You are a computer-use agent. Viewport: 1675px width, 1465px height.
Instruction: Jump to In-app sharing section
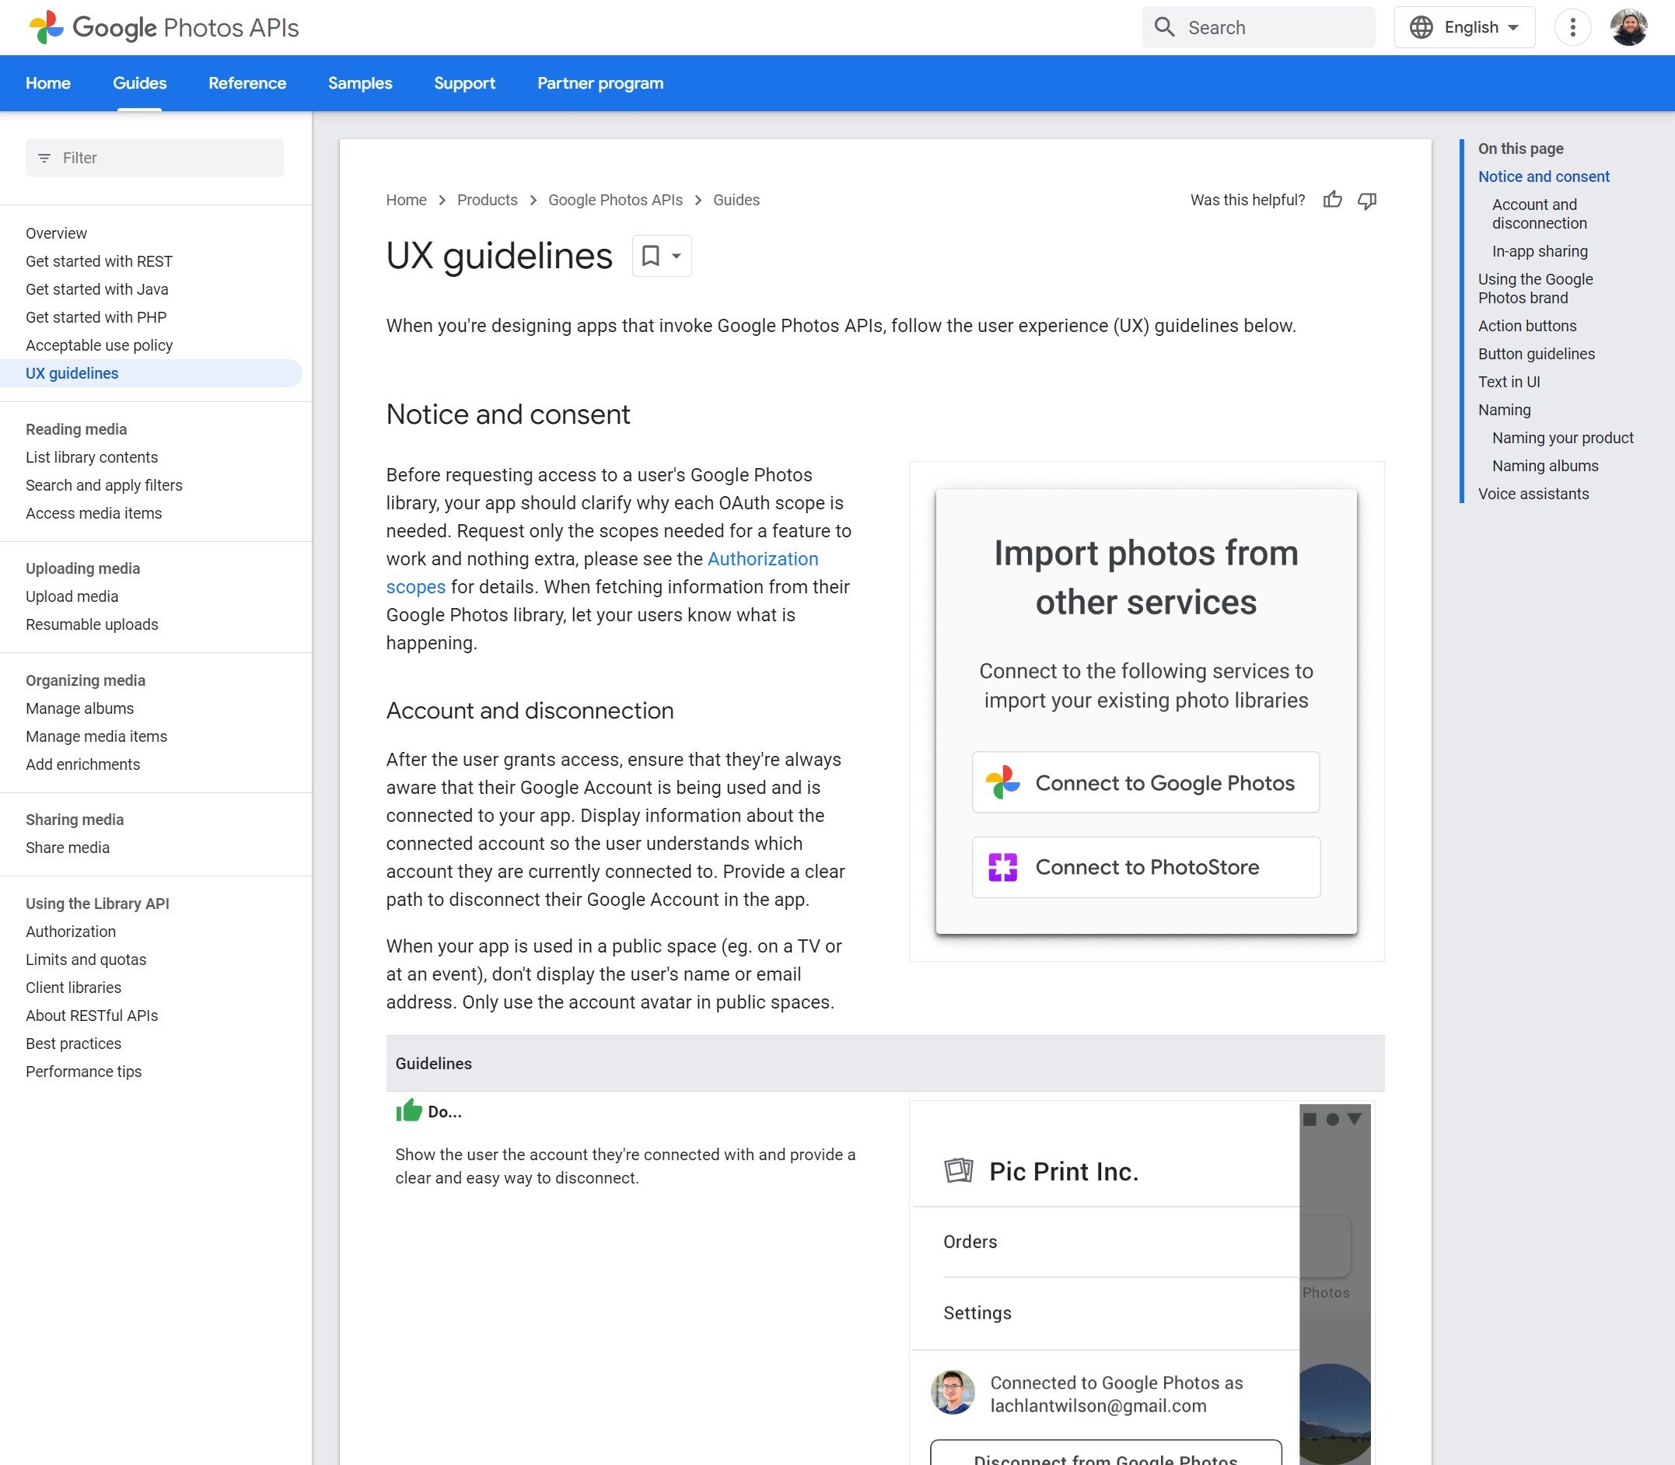coord(1539,251)
